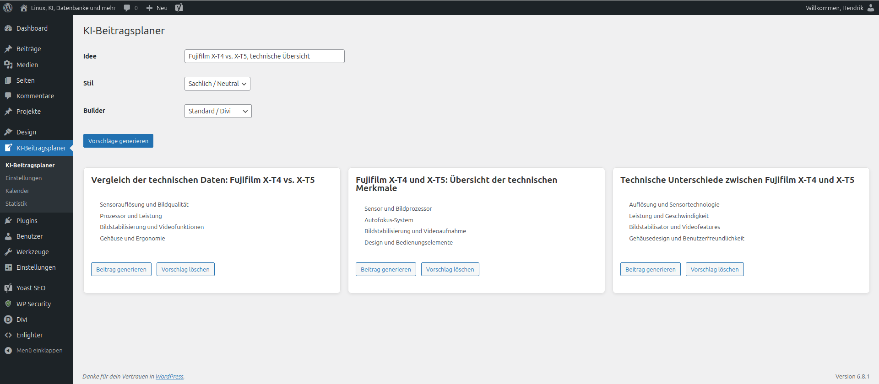
Task: Click the collapse menu arrow icon
Action: click(8, 351)
